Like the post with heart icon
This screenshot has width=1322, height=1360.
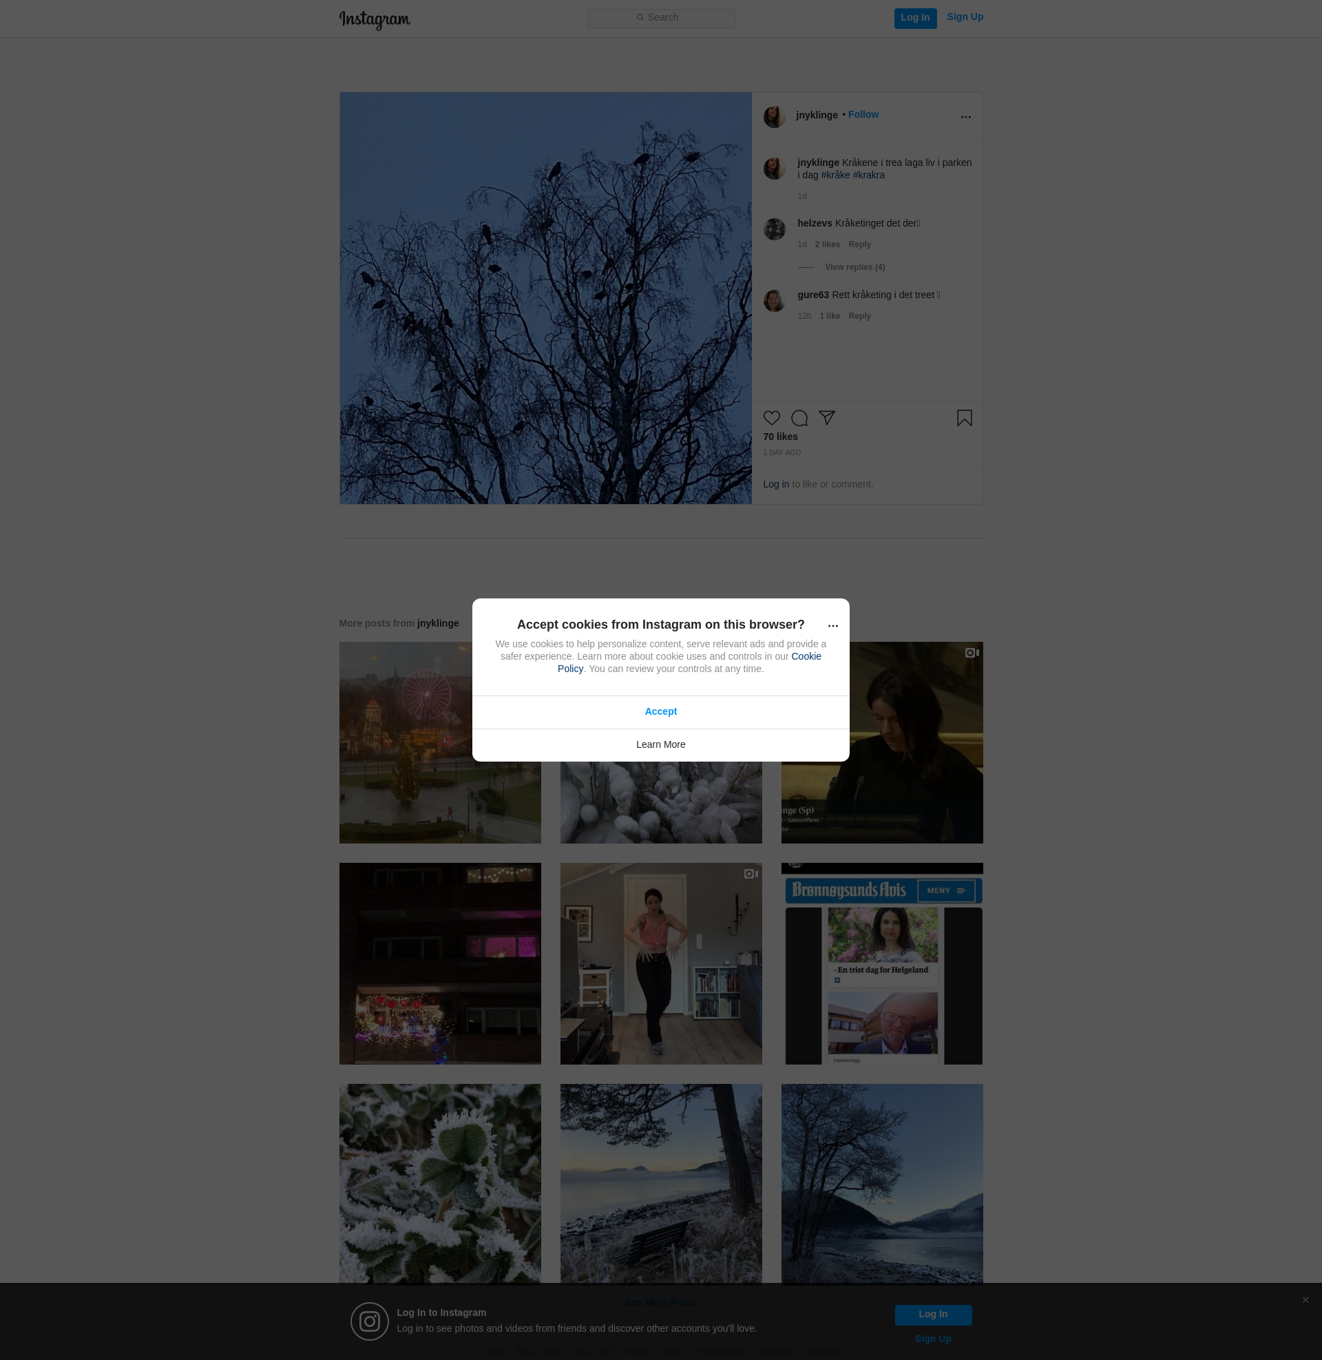pyautogui.click(x=771, y=418)
